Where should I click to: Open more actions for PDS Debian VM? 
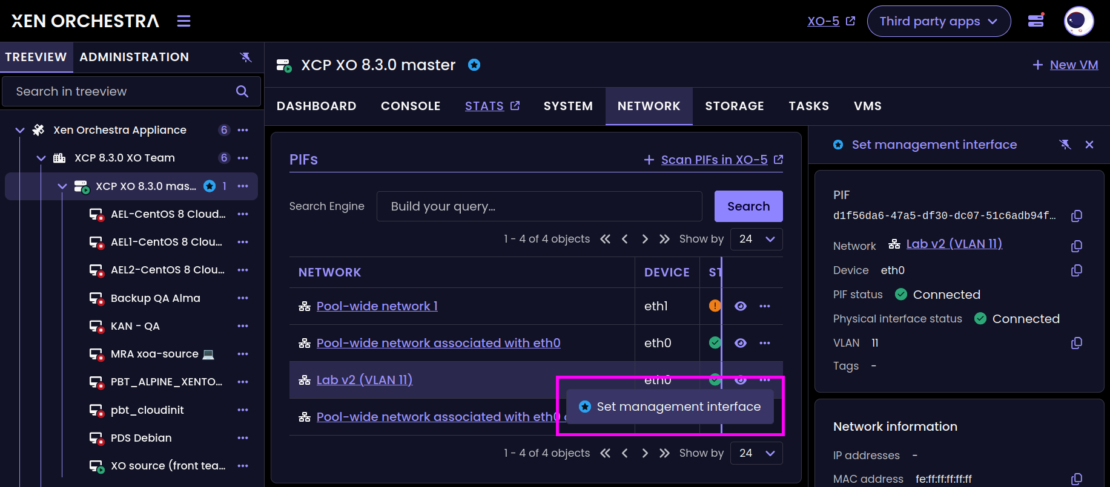(x=243, y=438)
